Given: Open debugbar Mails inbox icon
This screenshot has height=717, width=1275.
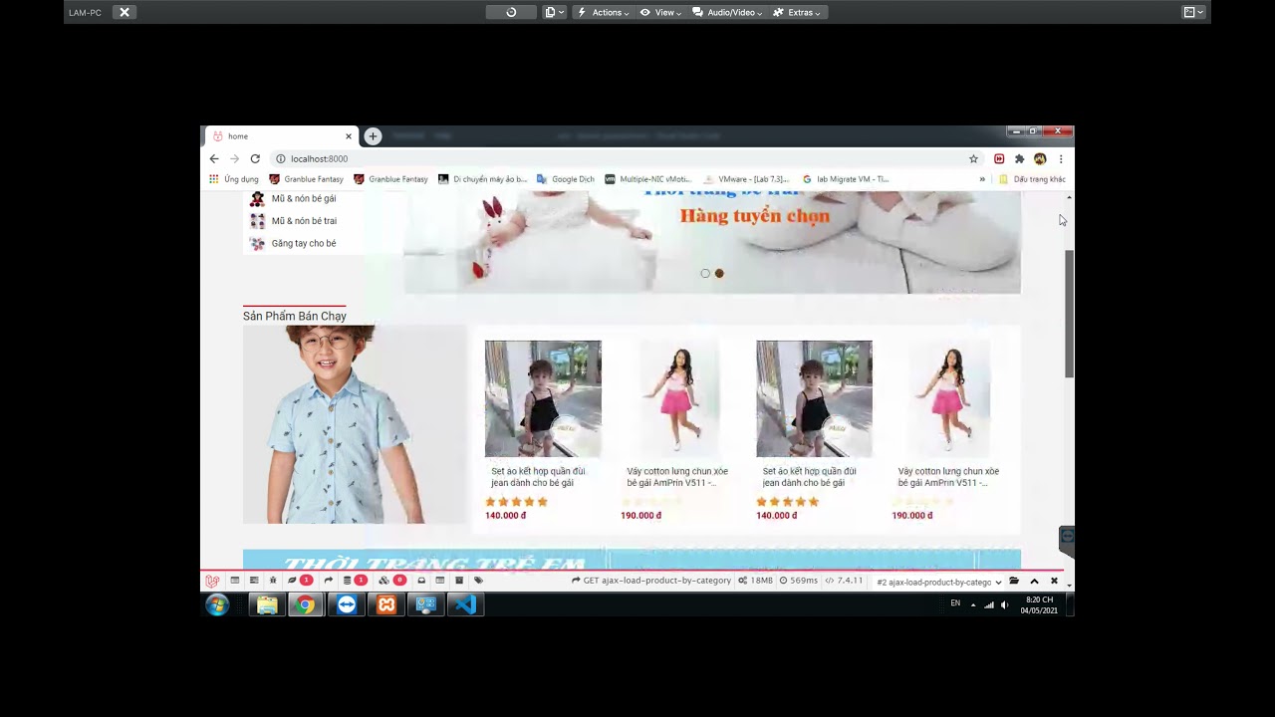Looking at the screenshot, I should [x=421, y=581].
